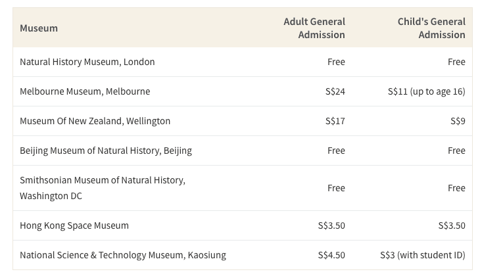
Task: Click Melbourne Museum, Melbourne name
Action: pos(85,91)
